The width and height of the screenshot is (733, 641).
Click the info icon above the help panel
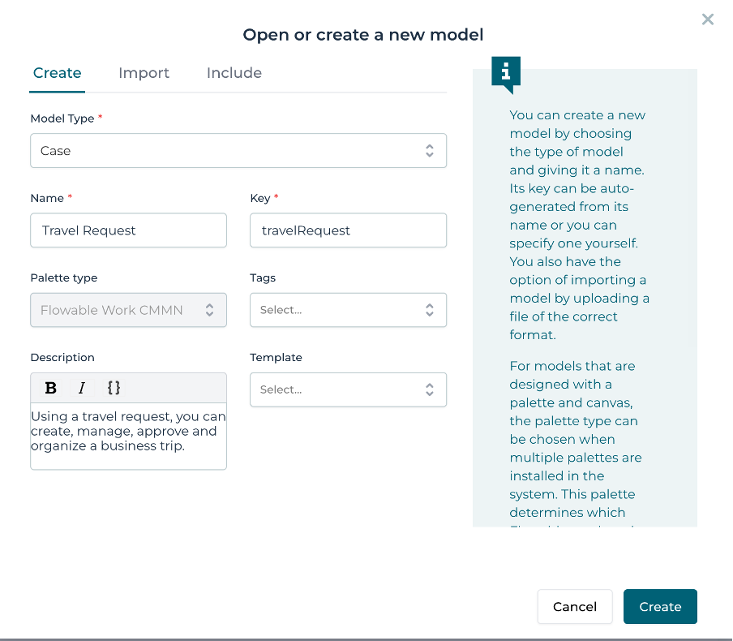coord(505,73)
